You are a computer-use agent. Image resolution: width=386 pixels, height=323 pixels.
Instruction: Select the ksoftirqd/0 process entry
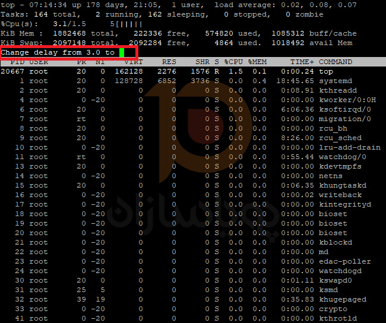[x=343, y=109]
